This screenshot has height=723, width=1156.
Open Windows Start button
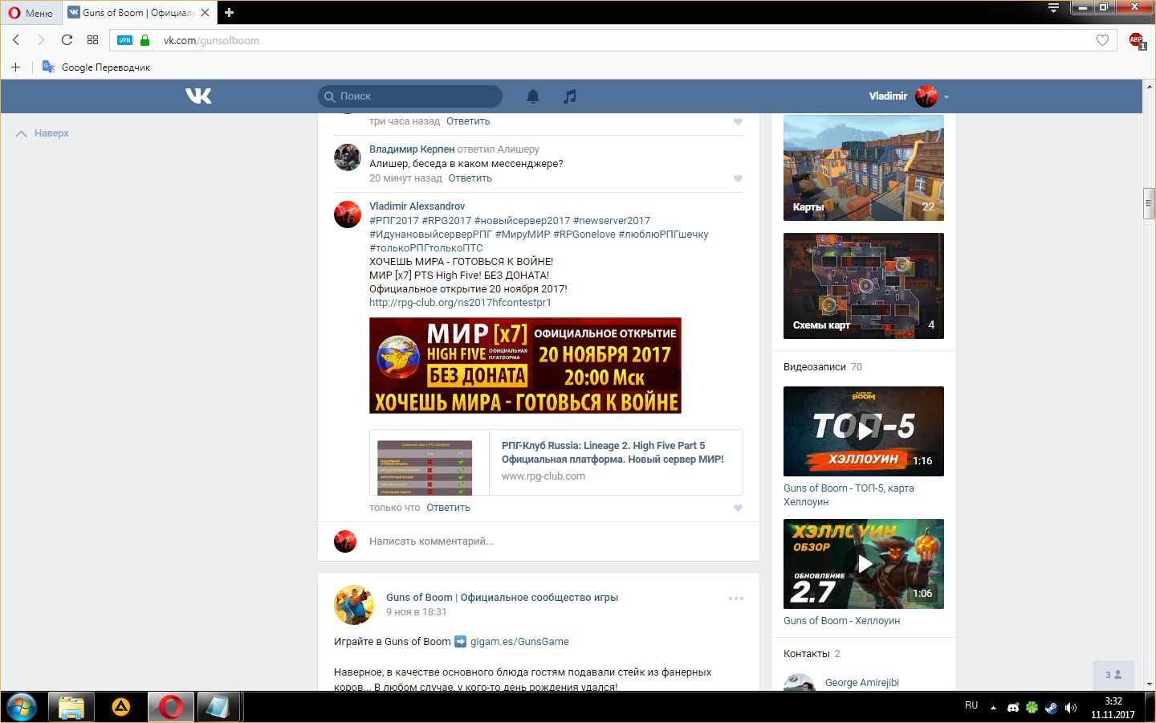point(22,708)
